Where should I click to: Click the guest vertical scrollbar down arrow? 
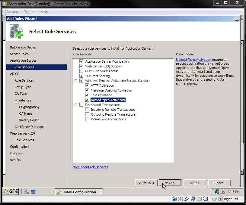click(242, 172)
